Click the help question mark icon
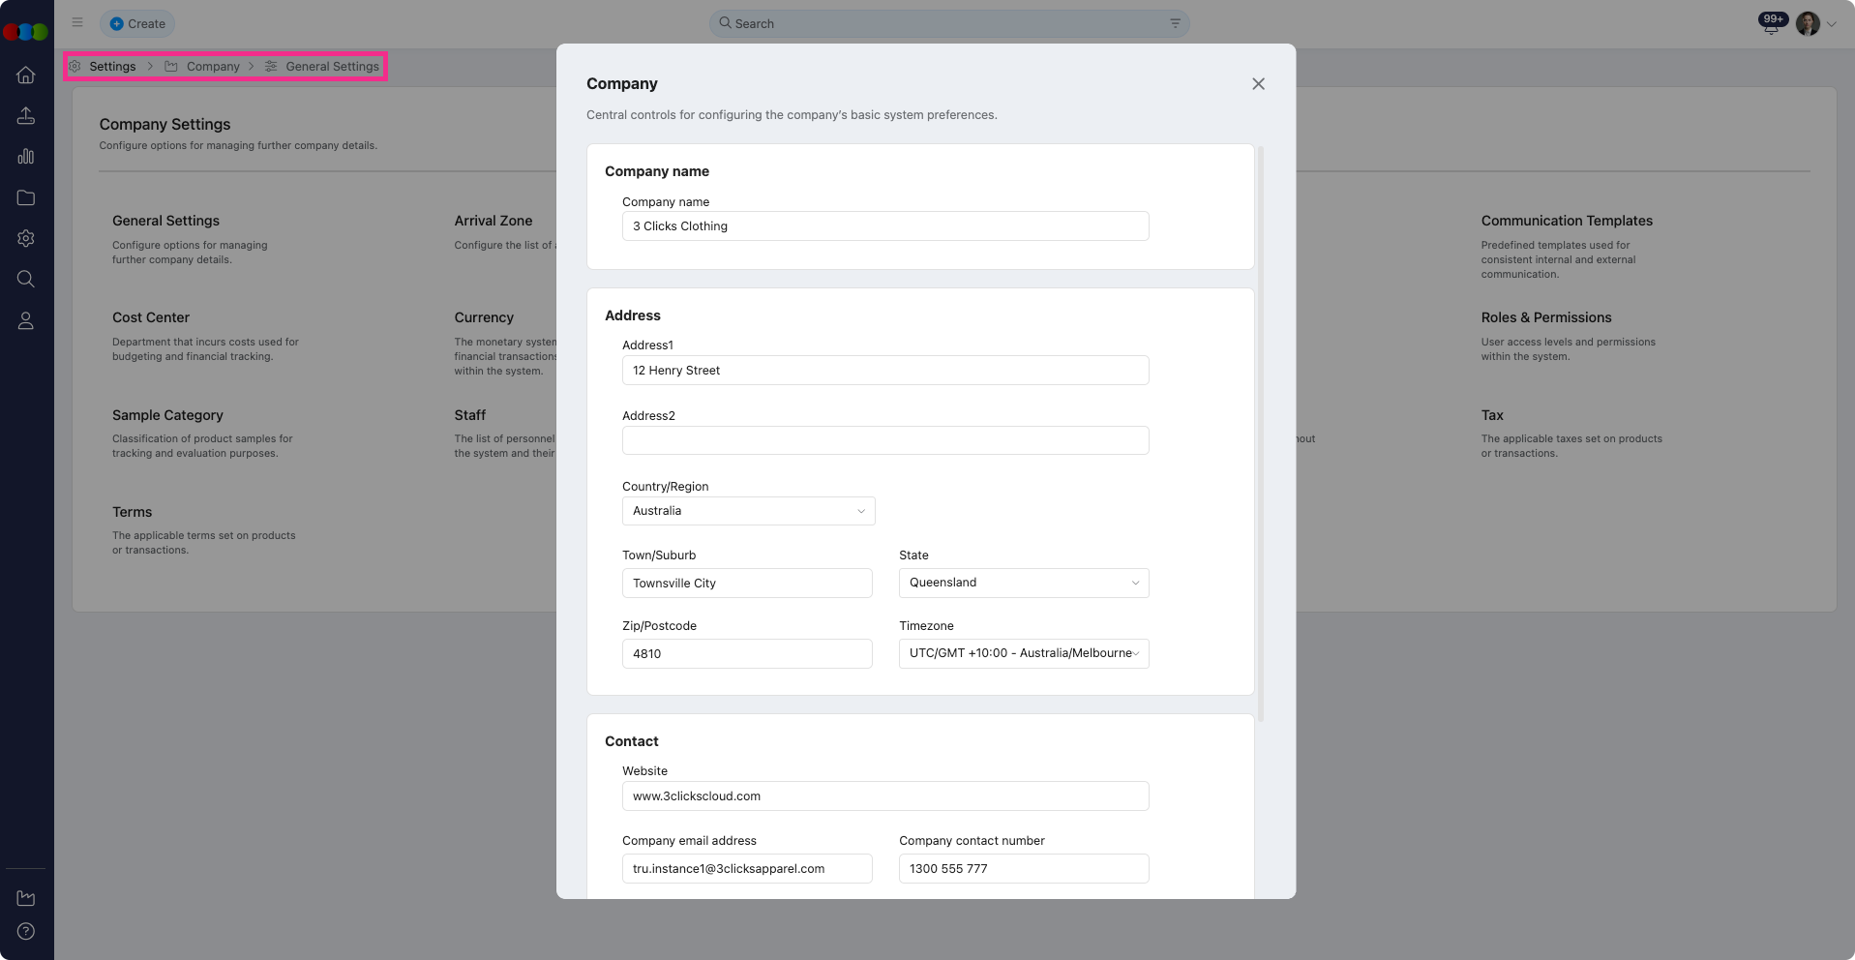1855x960 pixels. (x=26, y=931)
